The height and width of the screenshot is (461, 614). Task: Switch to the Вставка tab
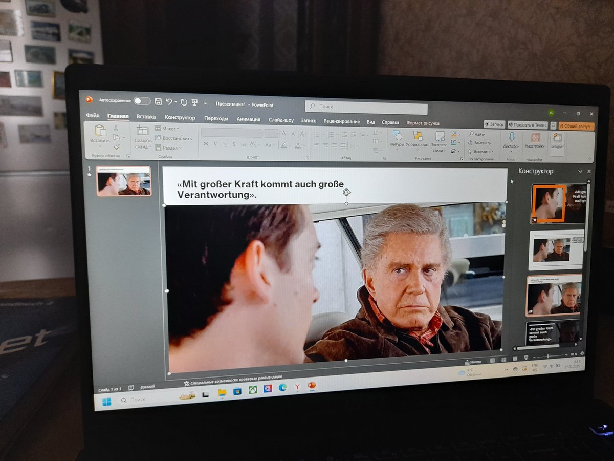tap(146, 117)
